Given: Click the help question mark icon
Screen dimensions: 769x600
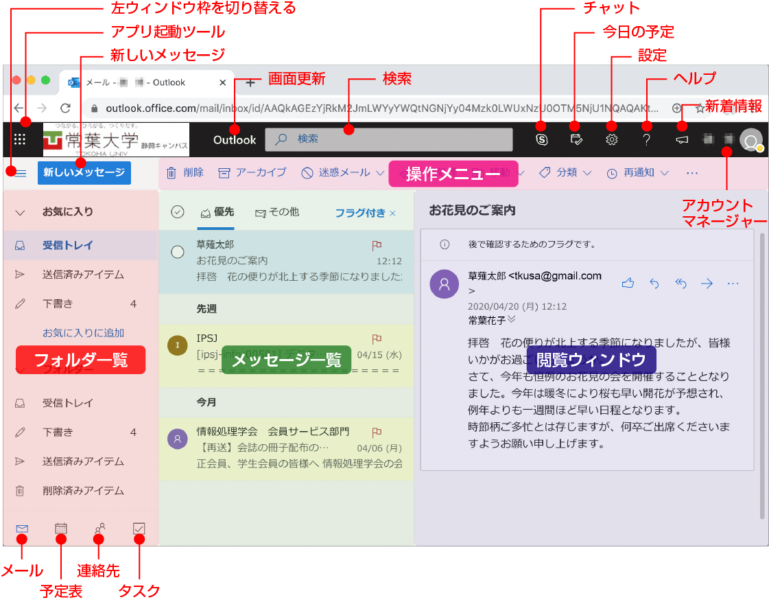Looking at the screenshot, I should click(x=646, y=139).
